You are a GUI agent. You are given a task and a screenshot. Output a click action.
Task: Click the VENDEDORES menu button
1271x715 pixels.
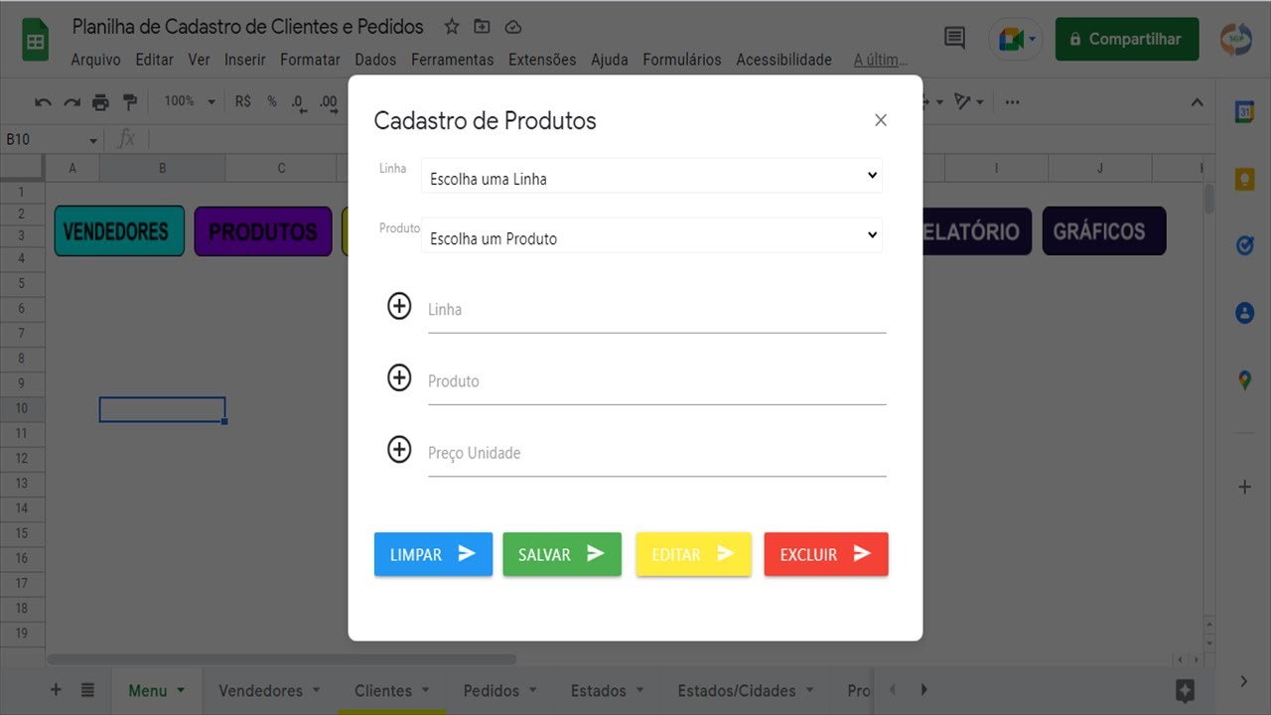119,231
